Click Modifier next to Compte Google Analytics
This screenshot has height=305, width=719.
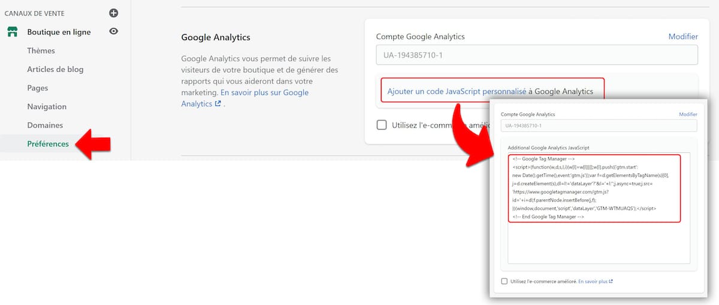pos(683,36)
